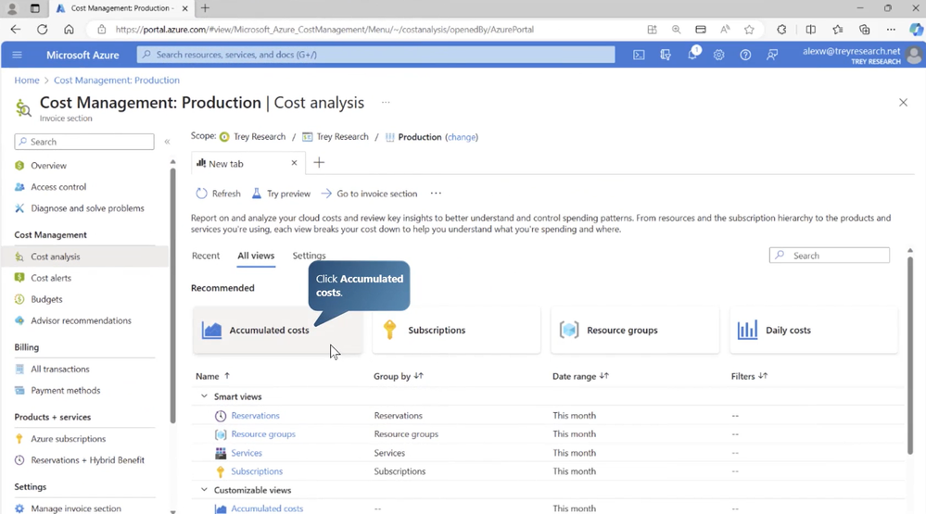Collapse the Smart views group

click(x=204, y=396)
